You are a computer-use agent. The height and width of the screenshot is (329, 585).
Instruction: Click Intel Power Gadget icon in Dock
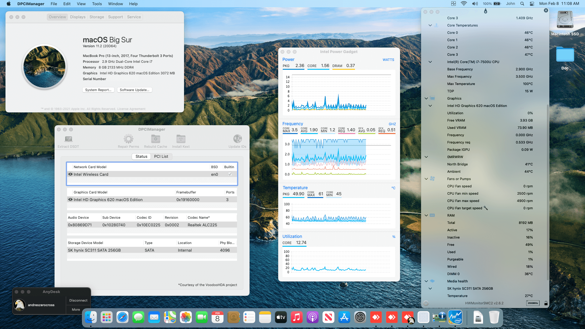455,317
